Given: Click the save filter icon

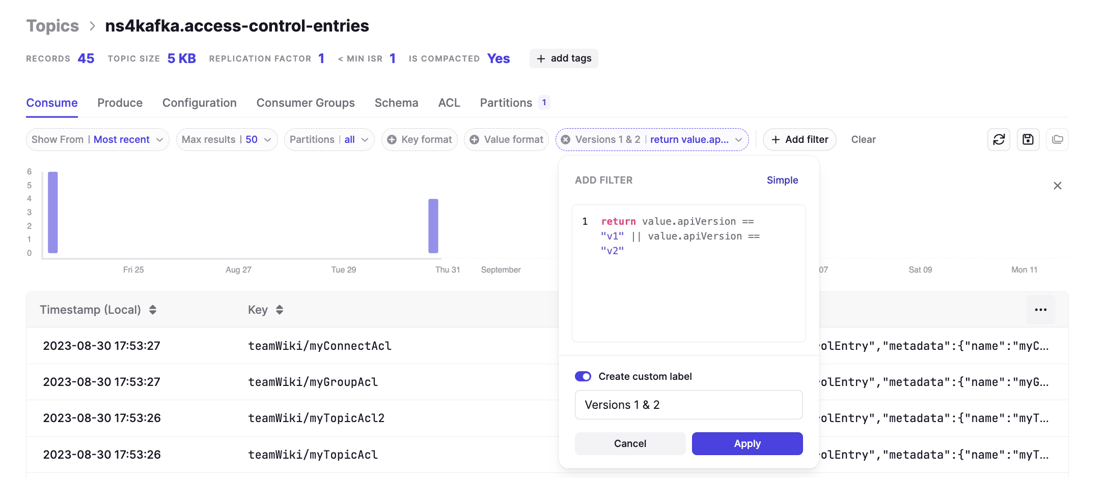Looking at the screenshot, I should [x=1028, y=139].
